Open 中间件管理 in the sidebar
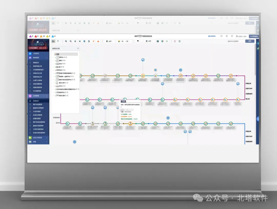The image size is (277, 209). click(x=37, y=112)
